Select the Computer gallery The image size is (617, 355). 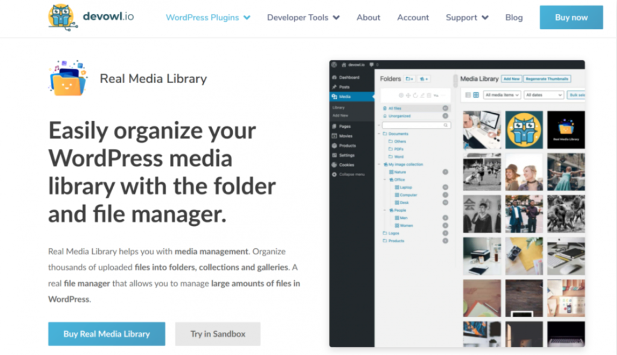[406, 195]
